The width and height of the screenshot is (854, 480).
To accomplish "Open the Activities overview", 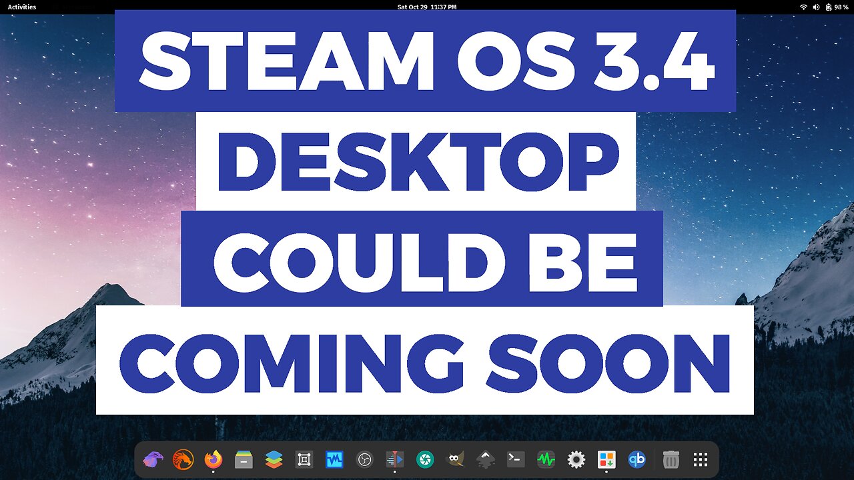I will click(x=21, y=7).
